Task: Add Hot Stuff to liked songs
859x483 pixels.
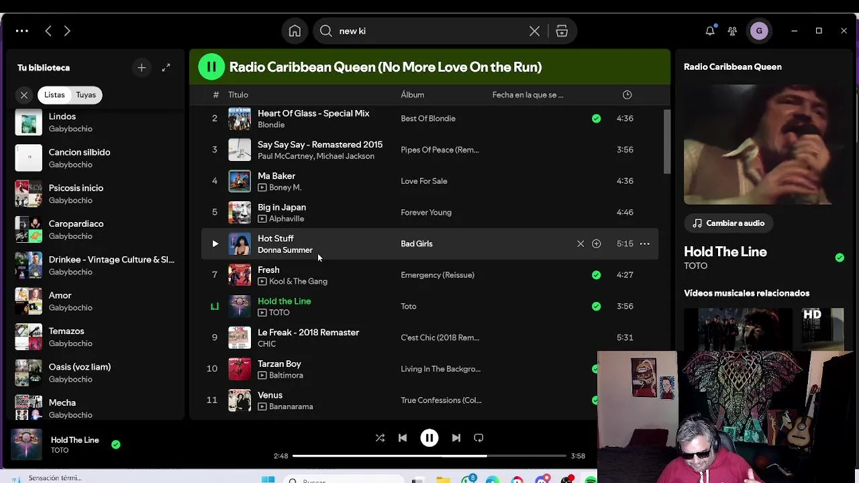Action: 596,244
